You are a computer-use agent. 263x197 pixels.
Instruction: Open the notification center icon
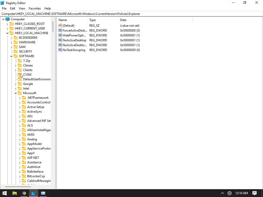pyautogui.click(x=255, y=193)
